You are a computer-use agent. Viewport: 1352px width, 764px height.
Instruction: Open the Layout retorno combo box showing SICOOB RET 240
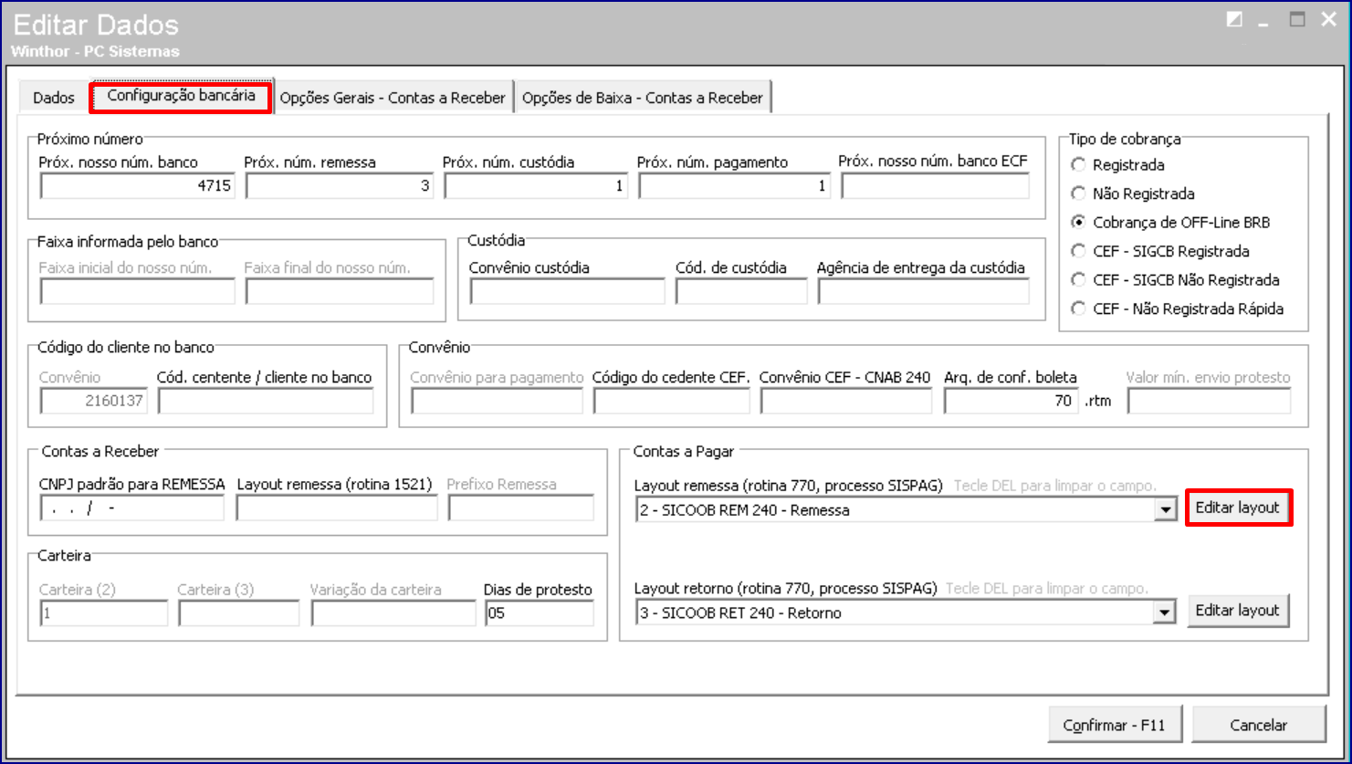pos(906,612)
